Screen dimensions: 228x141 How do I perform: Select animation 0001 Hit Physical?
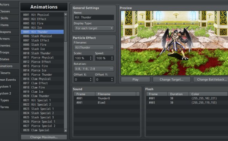coord(42,15)
